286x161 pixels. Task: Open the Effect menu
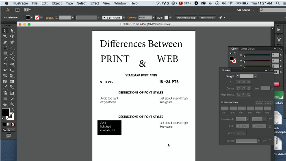[x=95, y=3]
